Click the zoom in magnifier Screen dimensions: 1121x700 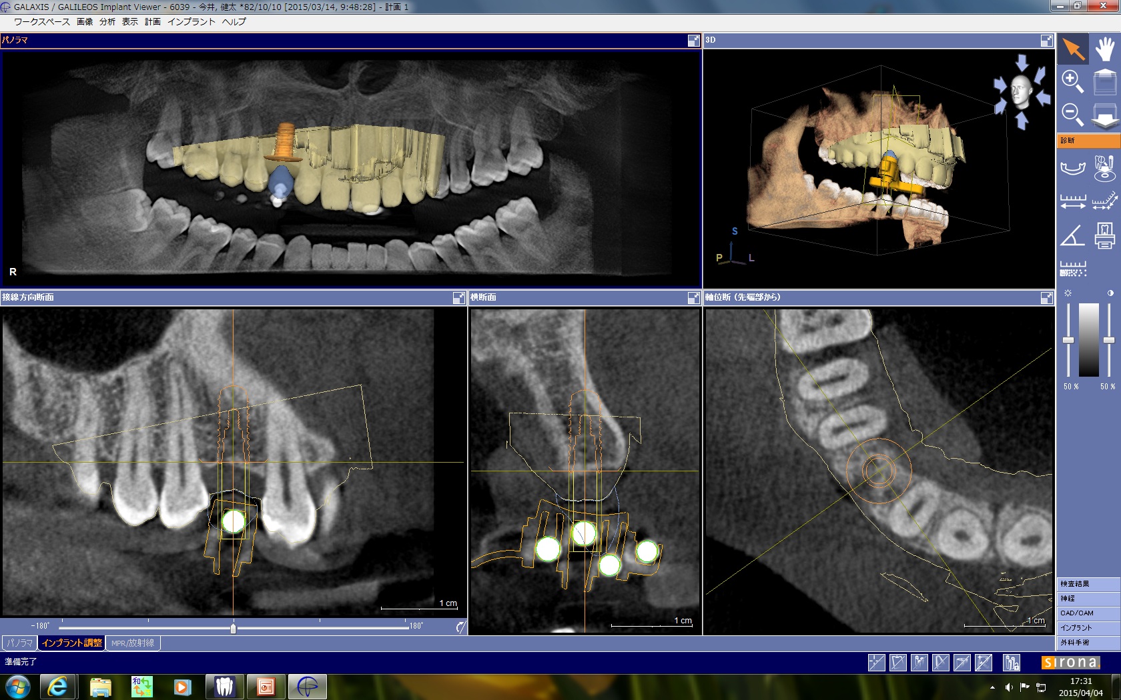coord(1072,82)
